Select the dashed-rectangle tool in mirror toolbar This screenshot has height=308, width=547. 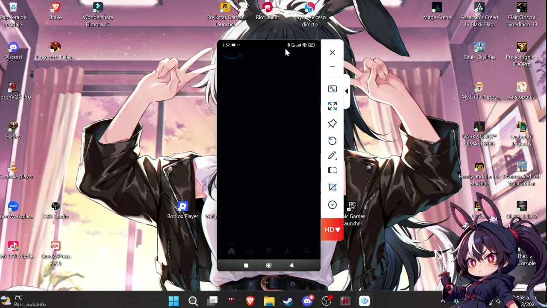coord(332,170)
